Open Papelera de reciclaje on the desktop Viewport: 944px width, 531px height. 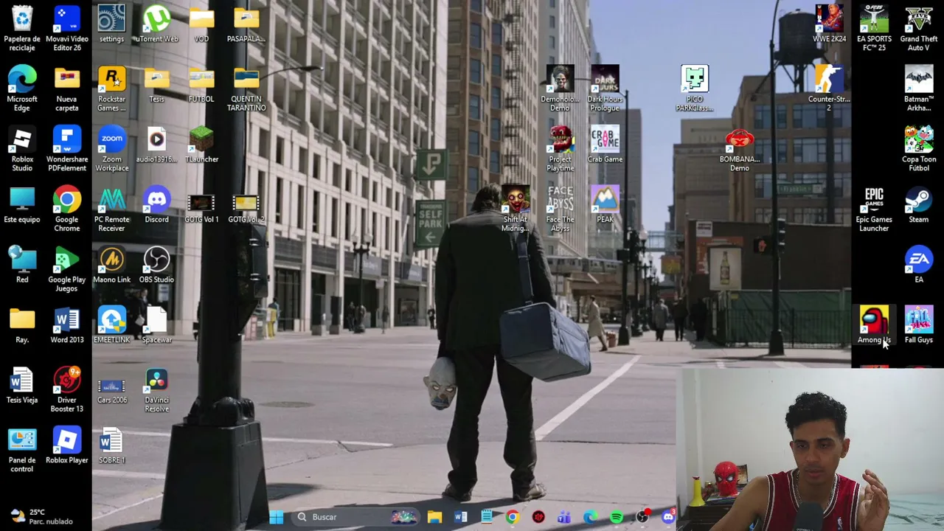(22, 28)
